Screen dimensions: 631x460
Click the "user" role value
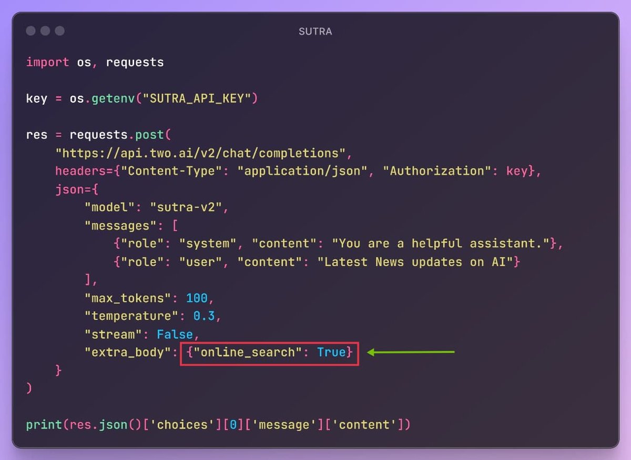[200, 262]
